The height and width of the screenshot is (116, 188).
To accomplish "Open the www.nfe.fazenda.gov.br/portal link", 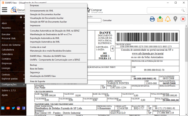I will point(148,54).
